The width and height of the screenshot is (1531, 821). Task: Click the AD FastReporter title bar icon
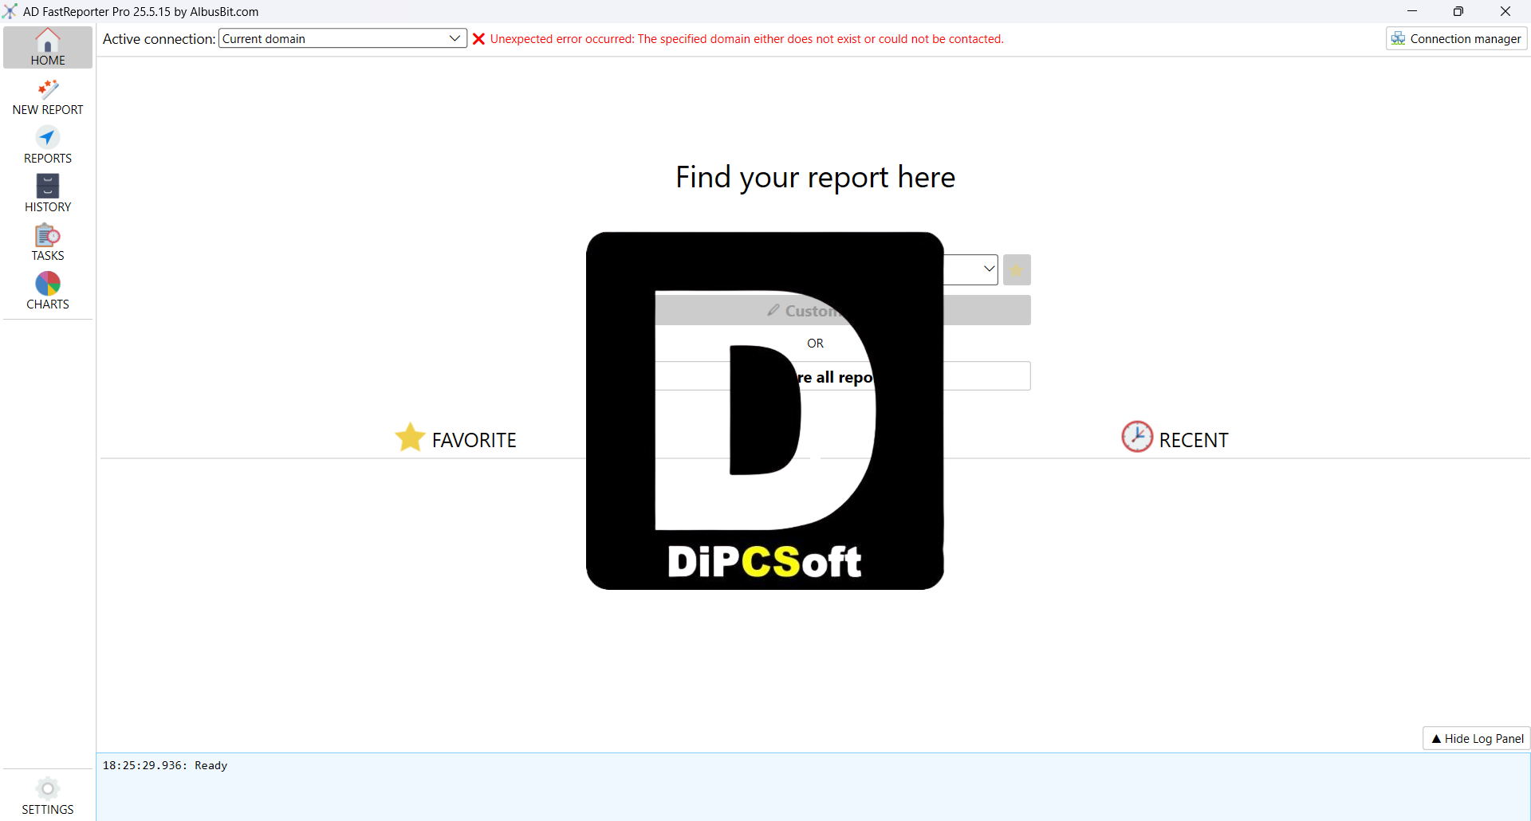point(10,11)
